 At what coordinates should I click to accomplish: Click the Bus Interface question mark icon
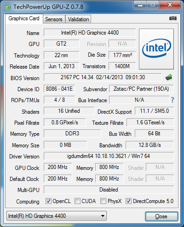click(x=172, y=100)
